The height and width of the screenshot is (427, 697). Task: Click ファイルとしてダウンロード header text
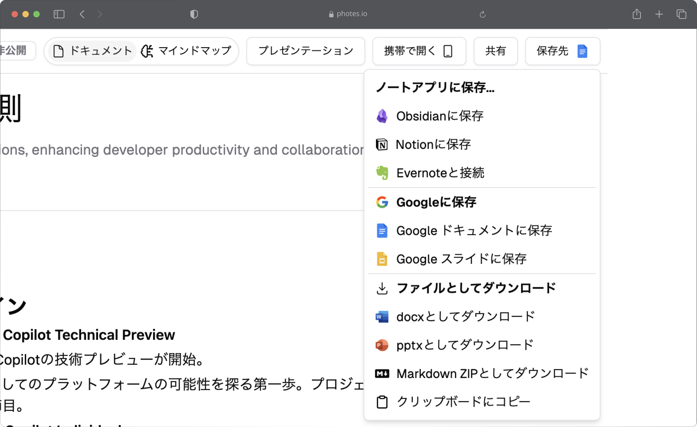point(476,288)
